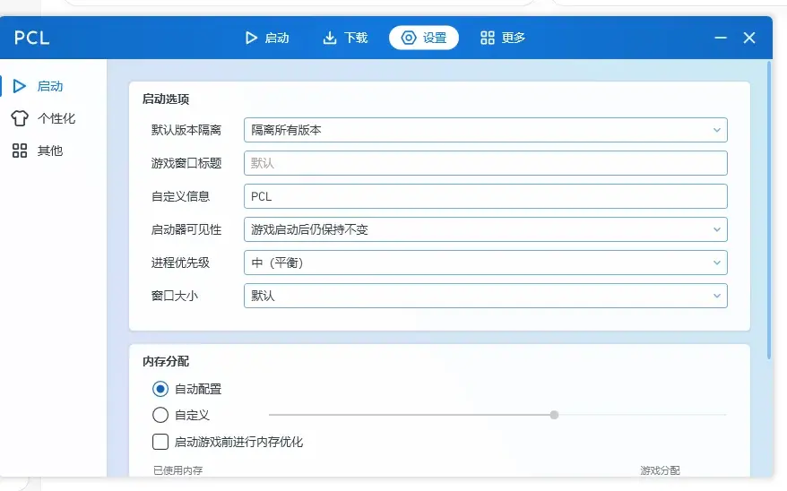Click the sidebar 其他 grid icon

click(20, 151)
